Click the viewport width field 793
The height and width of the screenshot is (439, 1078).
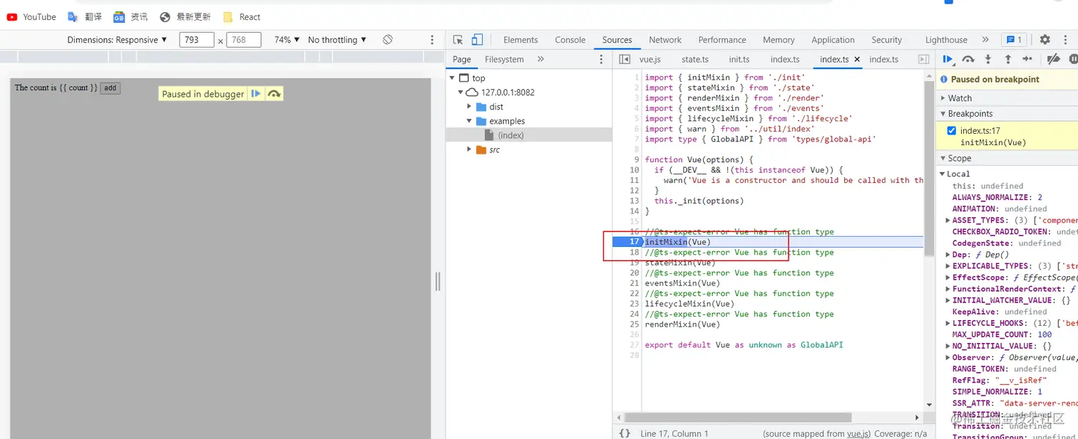197,40
